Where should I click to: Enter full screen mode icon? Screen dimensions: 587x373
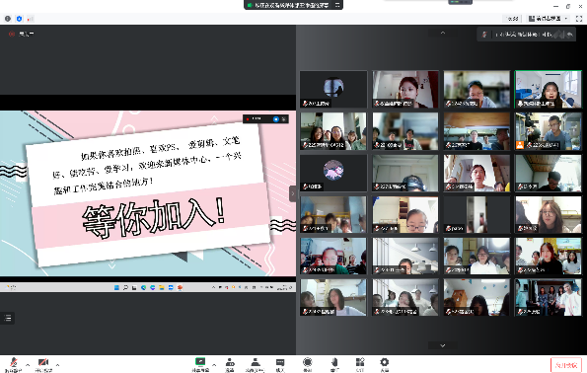click(x=579, y=19)
